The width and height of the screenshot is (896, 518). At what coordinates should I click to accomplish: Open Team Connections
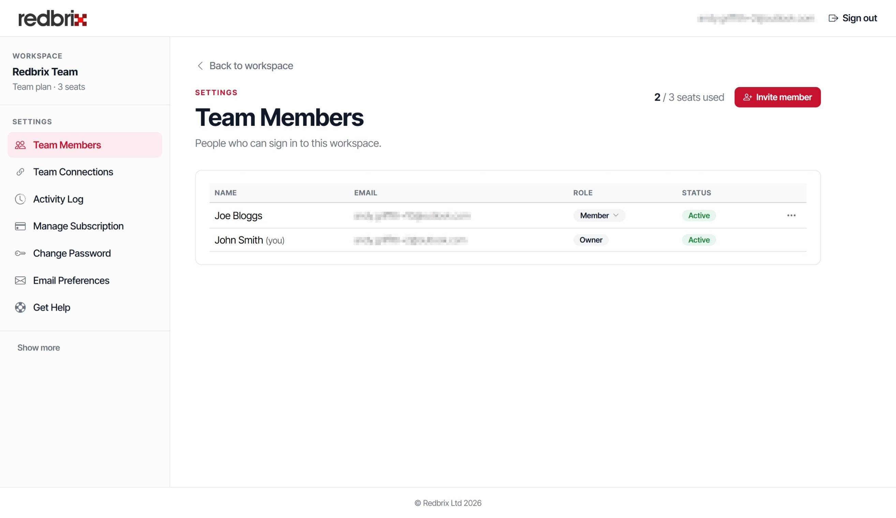[85, 172]
